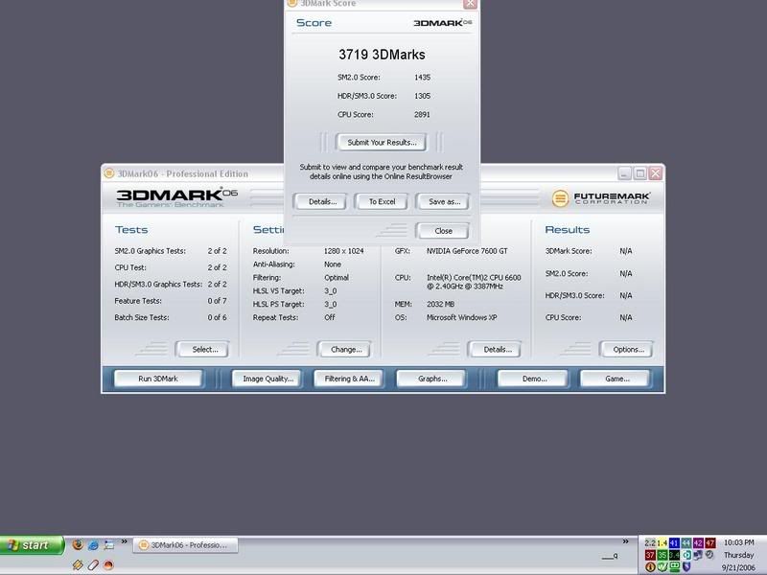Click the purple 42 temperature tray icon
The image size is (767, 575).
(698, 542)
